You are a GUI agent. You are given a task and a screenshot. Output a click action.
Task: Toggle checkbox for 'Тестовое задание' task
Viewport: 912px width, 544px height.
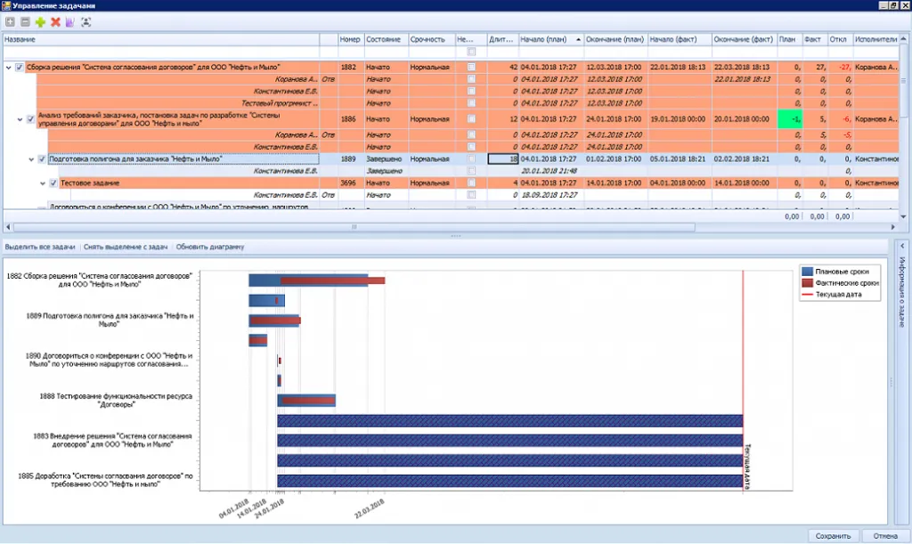(x=53, y=183)
